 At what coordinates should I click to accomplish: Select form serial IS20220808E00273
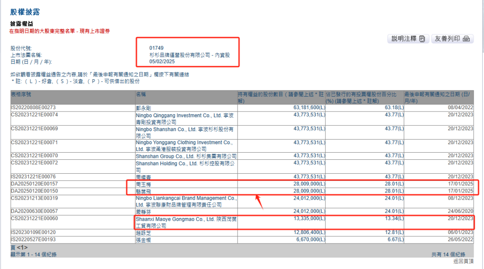coord(33,107)
